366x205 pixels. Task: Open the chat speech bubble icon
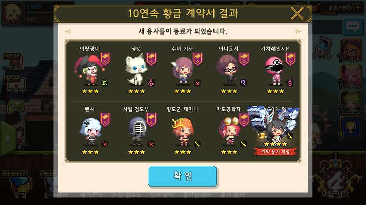[352, 27]
